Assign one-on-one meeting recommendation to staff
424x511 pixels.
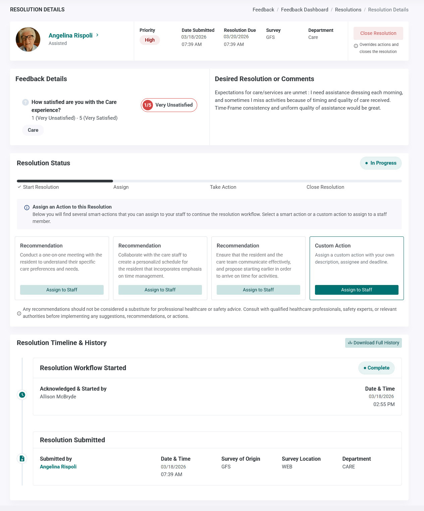pos(62,290)
